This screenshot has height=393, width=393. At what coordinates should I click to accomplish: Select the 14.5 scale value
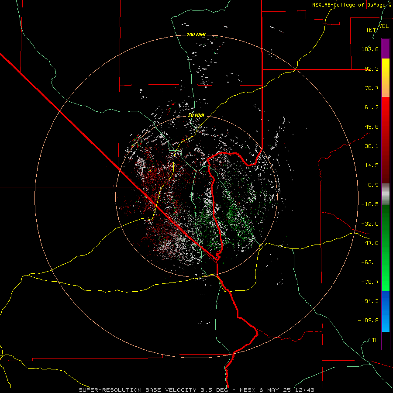[372, 165]
